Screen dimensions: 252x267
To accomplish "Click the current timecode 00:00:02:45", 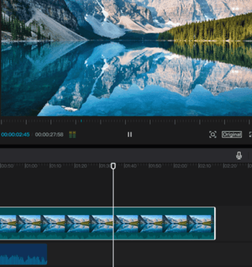I will (15, 135).
